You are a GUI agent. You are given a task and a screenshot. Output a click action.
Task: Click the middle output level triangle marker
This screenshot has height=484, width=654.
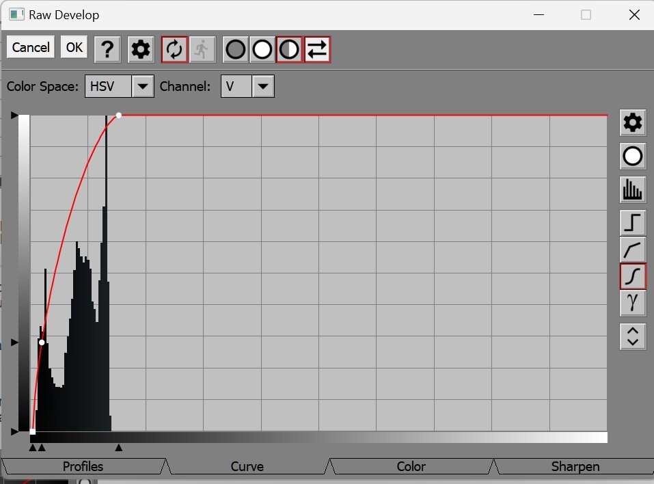[14, 342]
